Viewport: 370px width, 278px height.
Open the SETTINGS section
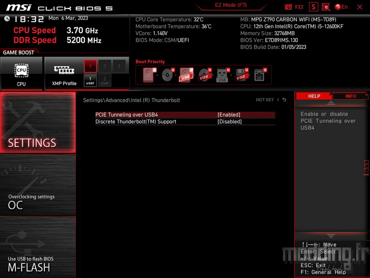click(38, 122)
